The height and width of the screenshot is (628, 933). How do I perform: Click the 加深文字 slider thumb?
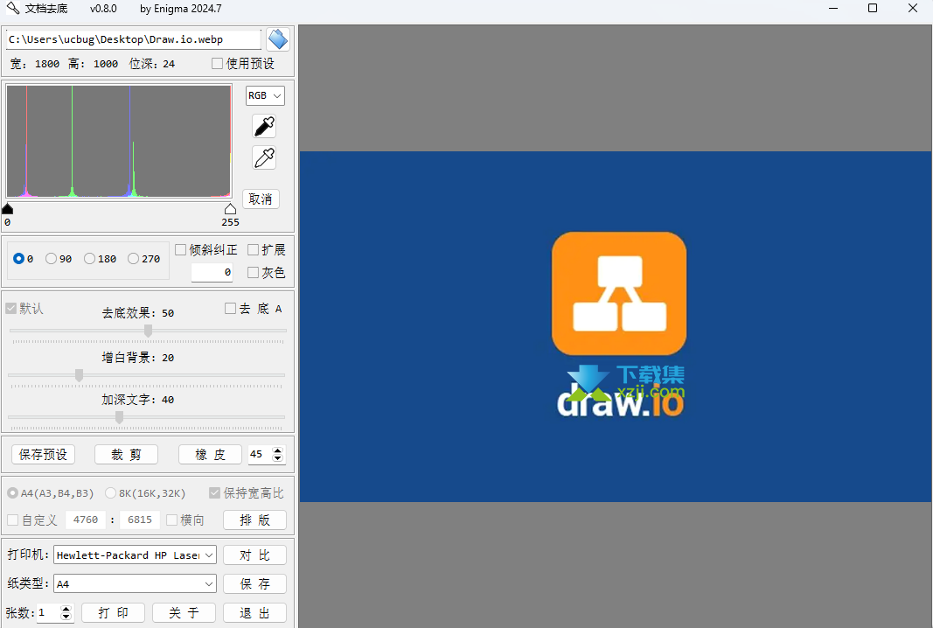(x=120, y=417)
